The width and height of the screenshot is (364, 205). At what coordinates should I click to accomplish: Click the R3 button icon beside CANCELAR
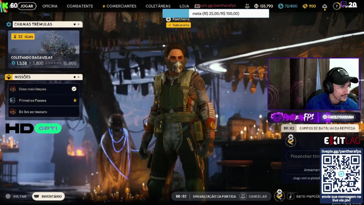pyautogui.click(x=243, y=196)
